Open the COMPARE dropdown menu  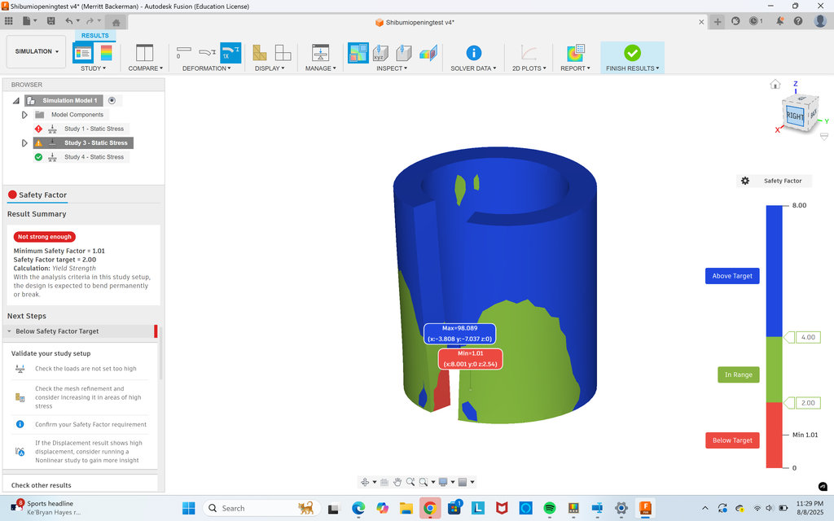pyautogui.click(x=145, y=68)
